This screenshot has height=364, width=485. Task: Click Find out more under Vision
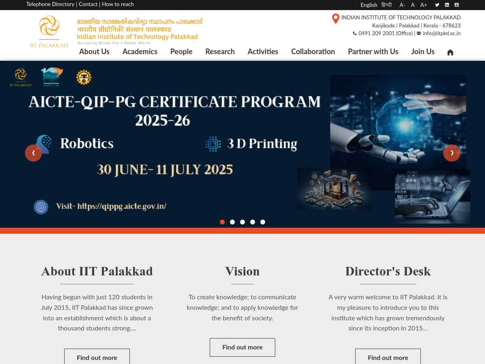[242, 347]
